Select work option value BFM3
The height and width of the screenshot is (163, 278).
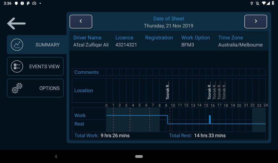188,45
